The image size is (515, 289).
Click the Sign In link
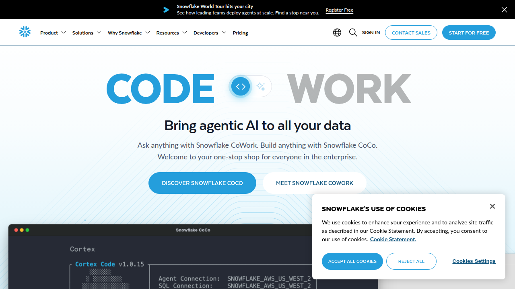(x=371, y=33)
